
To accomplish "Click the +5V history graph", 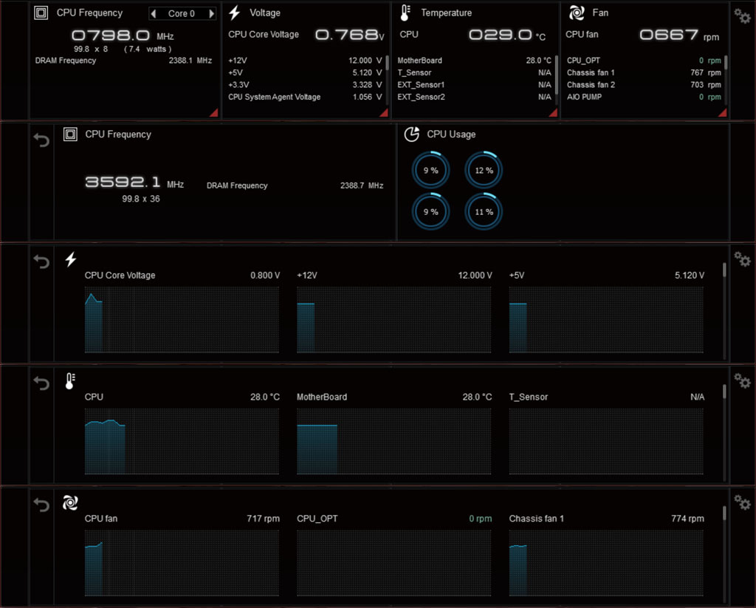I will [x=606, y=319].
